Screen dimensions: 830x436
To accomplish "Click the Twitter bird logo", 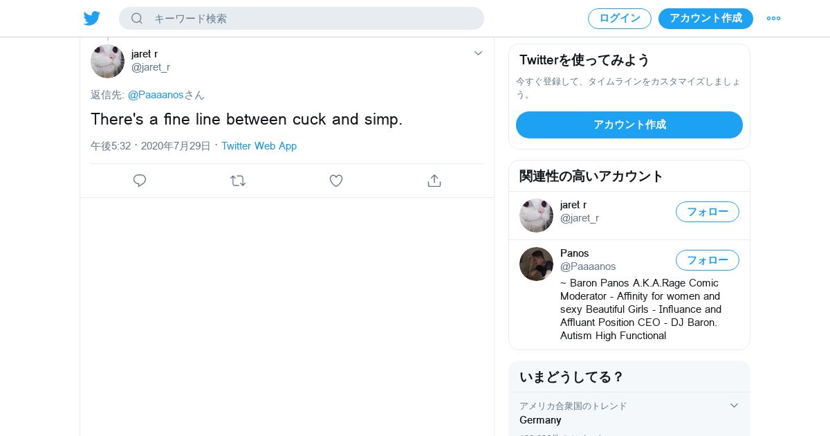I will [92, 19].
